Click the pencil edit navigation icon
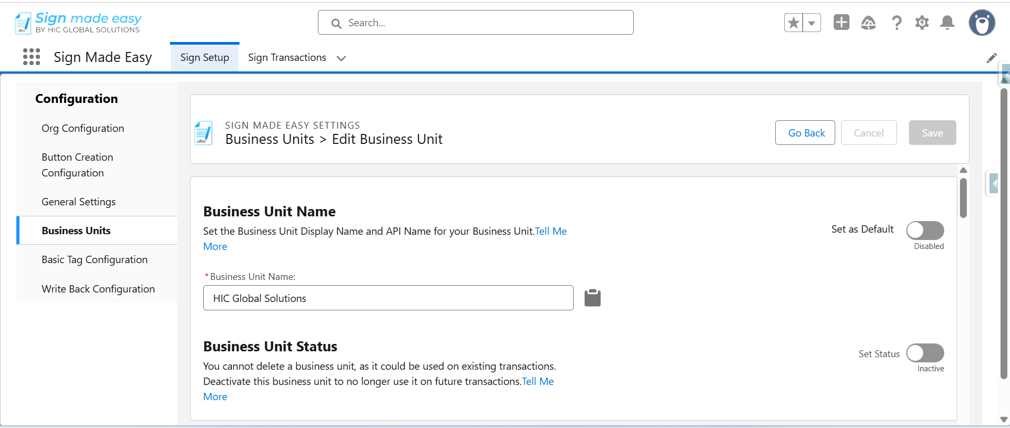This screenshot has width=1010, height=428. coord(992,58)
